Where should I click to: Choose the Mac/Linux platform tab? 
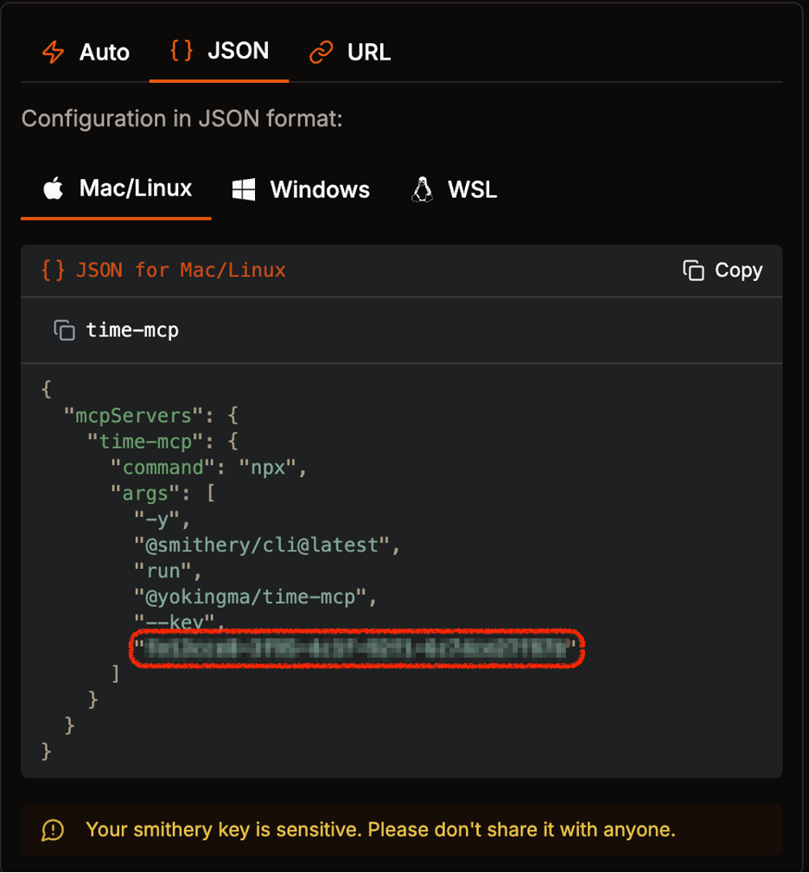[x=117, y=188]
